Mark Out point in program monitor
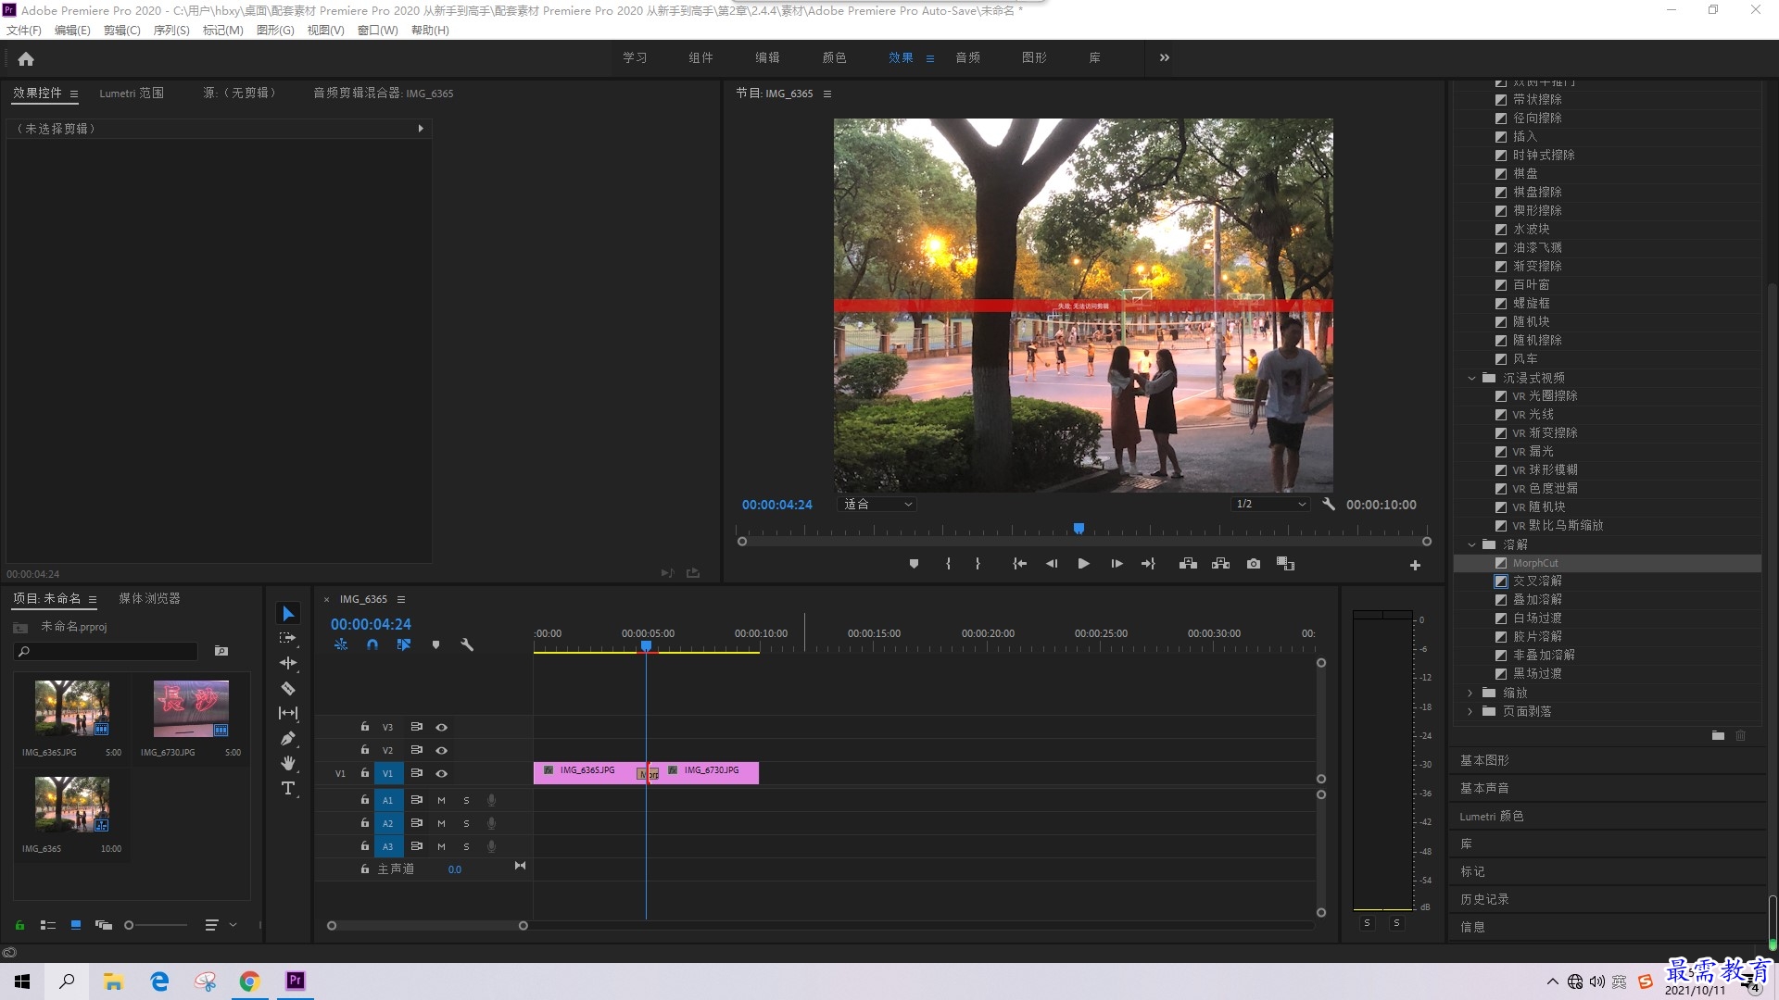Screen dimensions: 1779x1000 (978, 564)
